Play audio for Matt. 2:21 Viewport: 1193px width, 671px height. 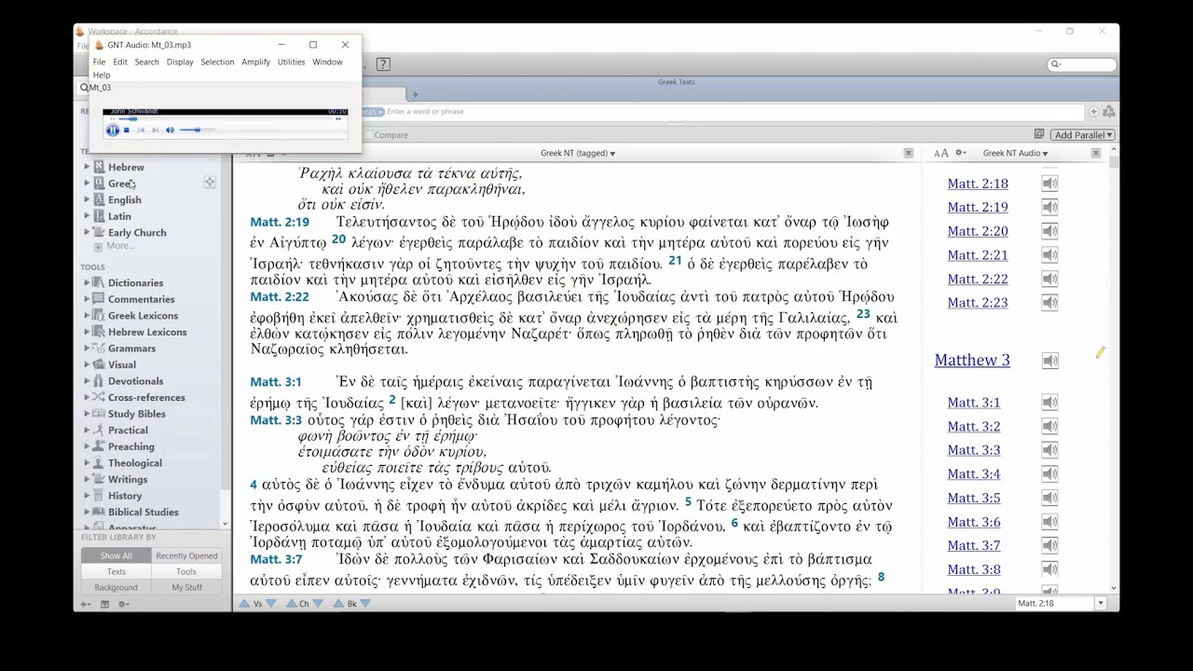1049,254
